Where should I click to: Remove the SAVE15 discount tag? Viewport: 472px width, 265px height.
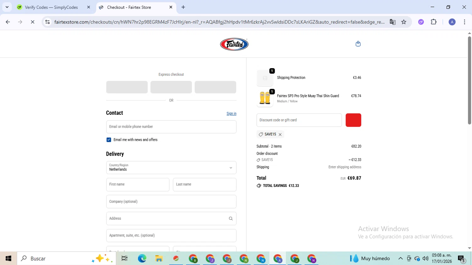[x=280, y=135]
